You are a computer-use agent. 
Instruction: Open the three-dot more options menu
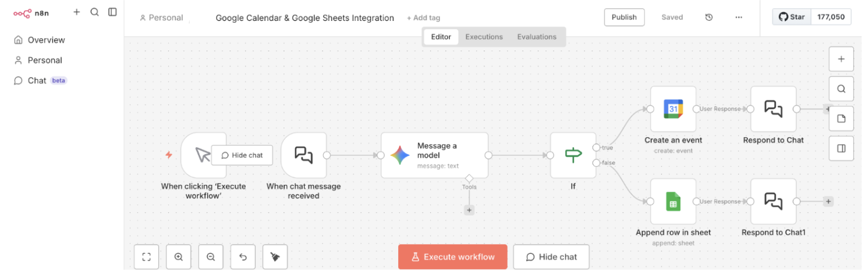(x=739, y=17)
